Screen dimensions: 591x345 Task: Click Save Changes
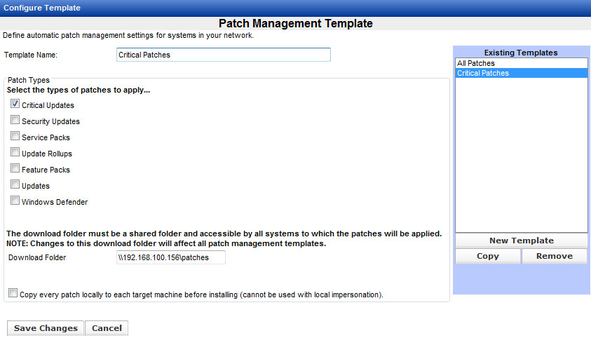46,328
